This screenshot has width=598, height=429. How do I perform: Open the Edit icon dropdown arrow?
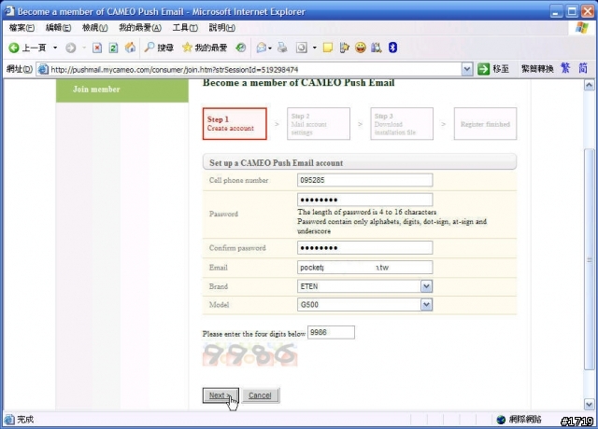tap(315, 48)
